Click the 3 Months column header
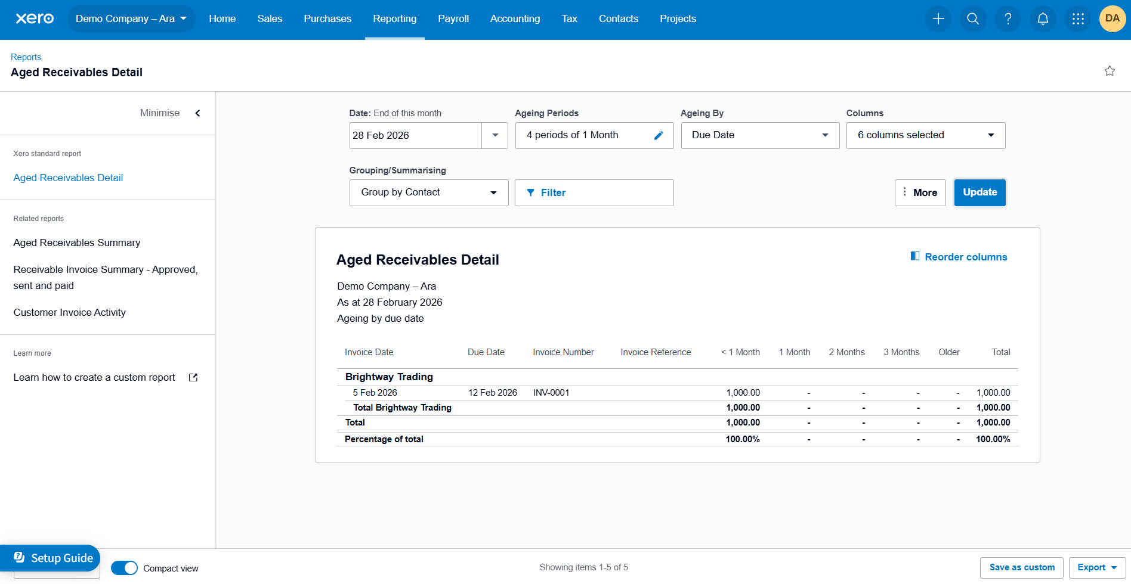The width and height of the screenshot is (1131, 584). pos(901,352)
